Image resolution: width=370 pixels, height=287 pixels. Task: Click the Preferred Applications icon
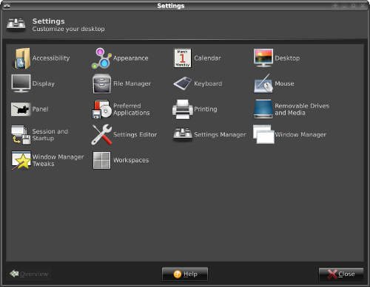coord(101,109)
